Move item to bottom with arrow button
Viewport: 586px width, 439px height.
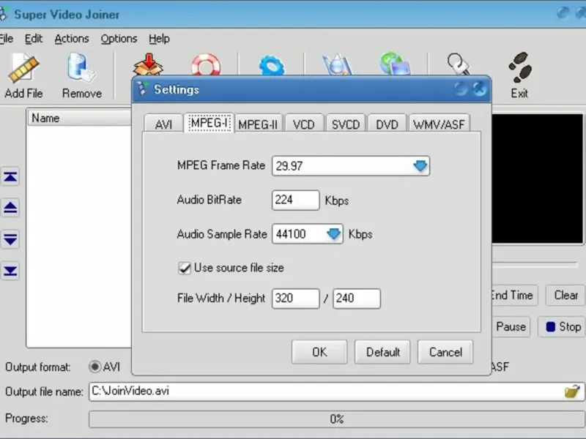pos(10,271)
